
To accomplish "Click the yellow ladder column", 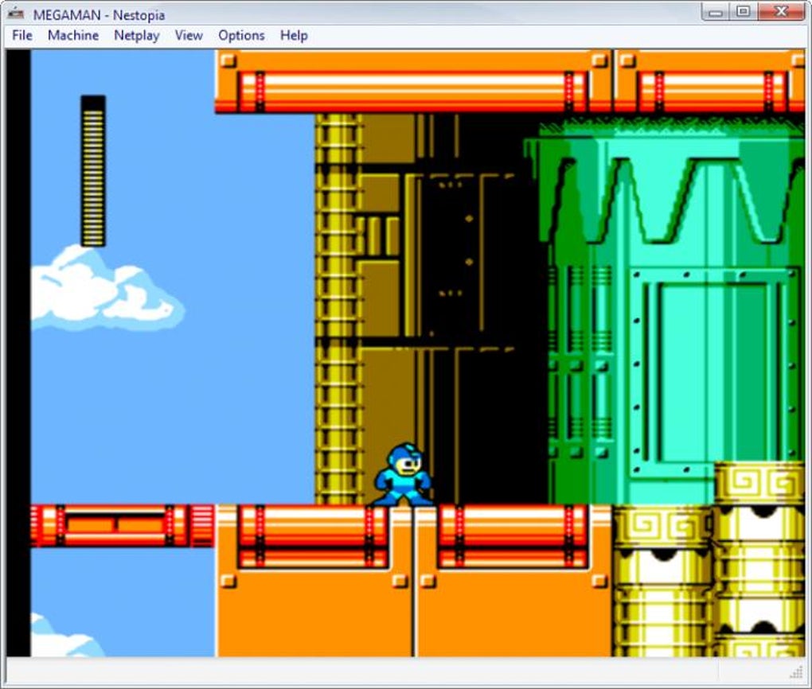I will tap(336, 309).
